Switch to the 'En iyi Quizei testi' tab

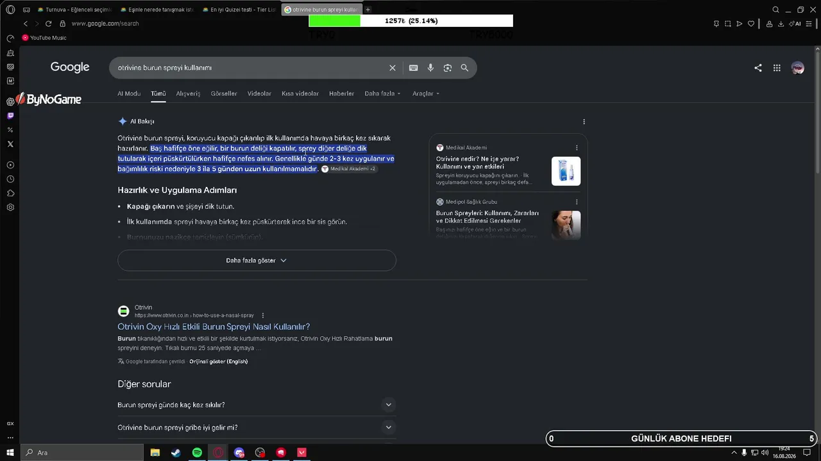click(x=239, y=10)
